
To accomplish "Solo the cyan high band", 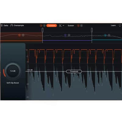I will click(x=109, y=35).
